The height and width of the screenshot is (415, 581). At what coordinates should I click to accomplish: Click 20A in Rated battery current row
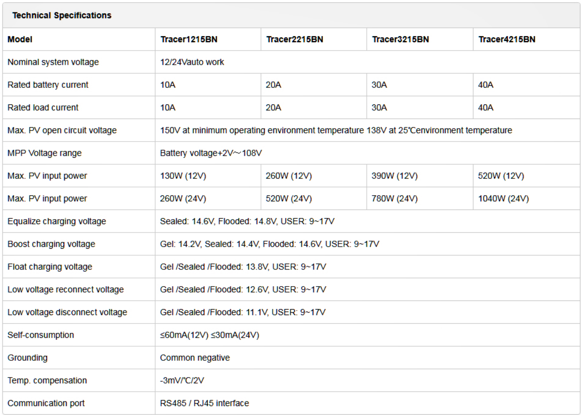pos(273,85)
